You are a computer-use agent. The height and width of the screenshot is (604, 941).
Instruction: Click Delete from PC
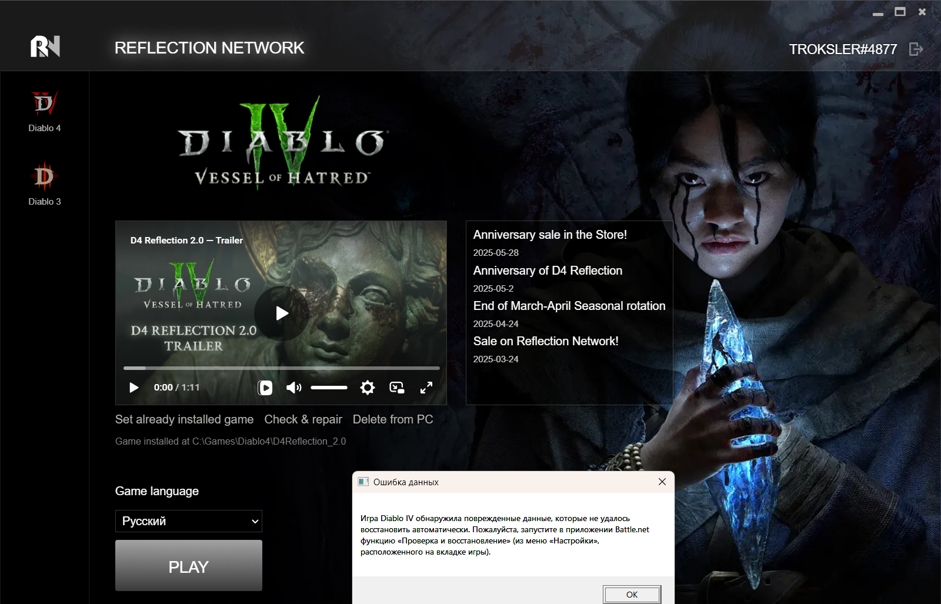pos(392,419)
